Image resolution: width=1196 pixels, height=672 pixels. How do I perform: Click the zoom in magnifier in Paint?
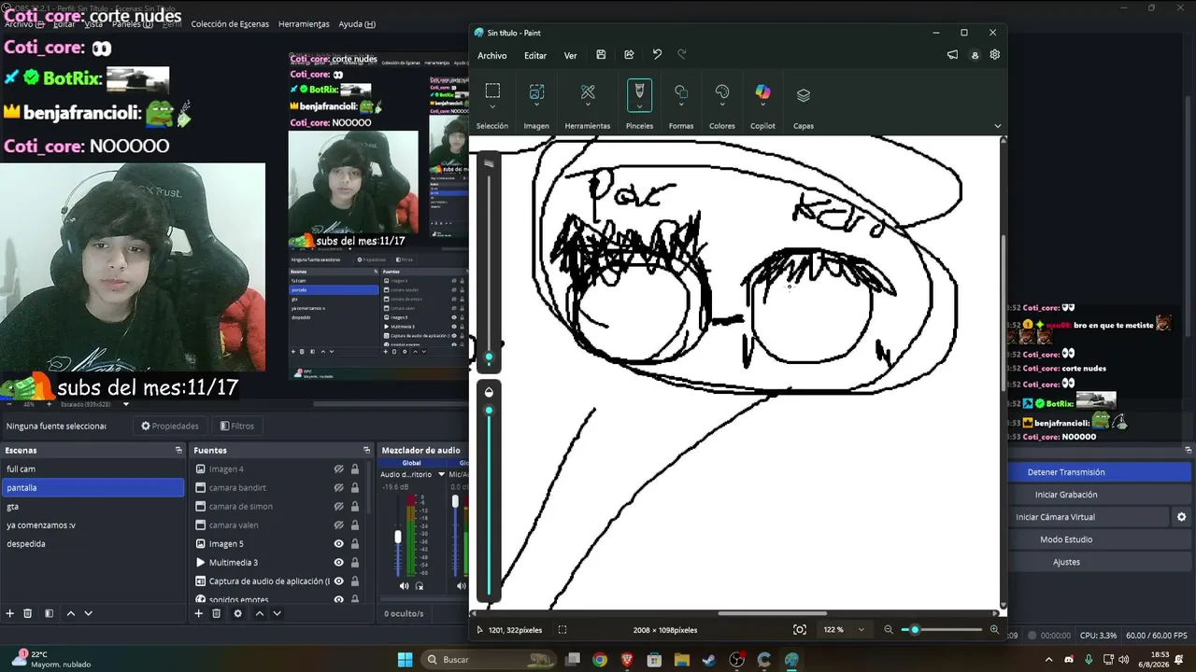pos(994,630)
